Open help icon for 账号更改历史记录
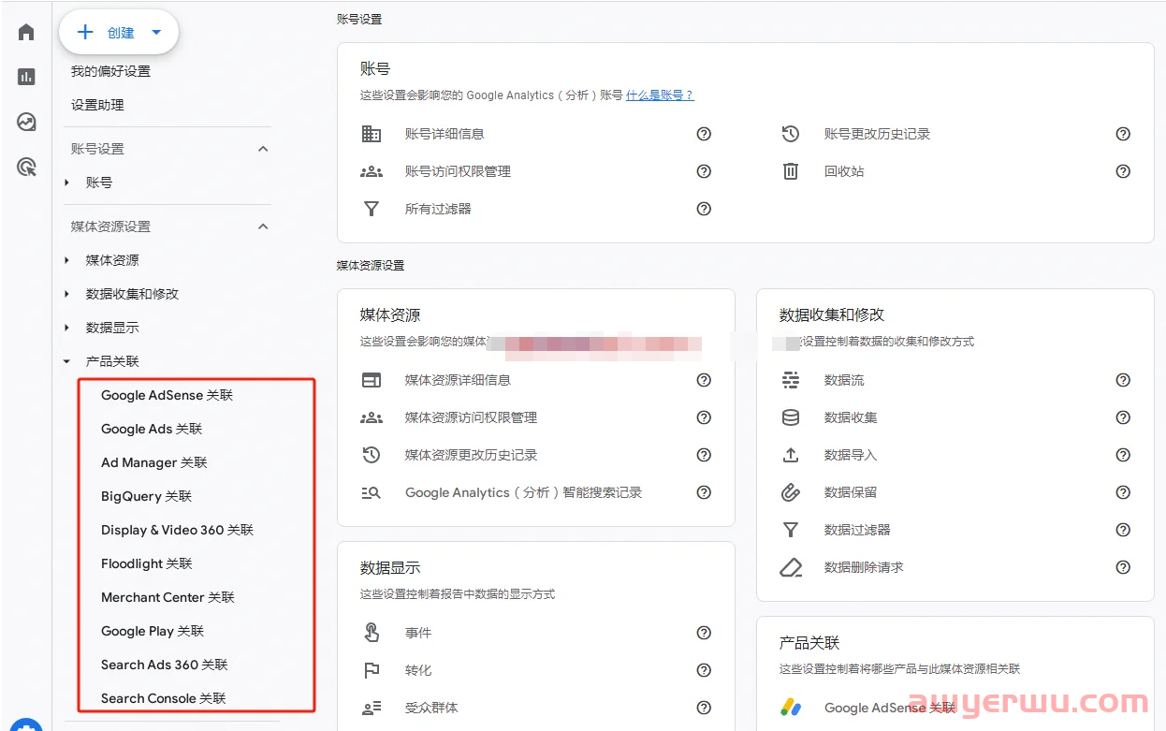The image size is (1166, 731). 1123,134
